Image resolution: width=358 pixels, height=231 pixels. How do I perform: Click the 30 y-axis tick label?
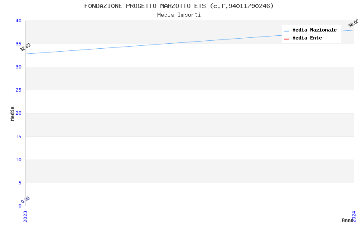point(19,67)
